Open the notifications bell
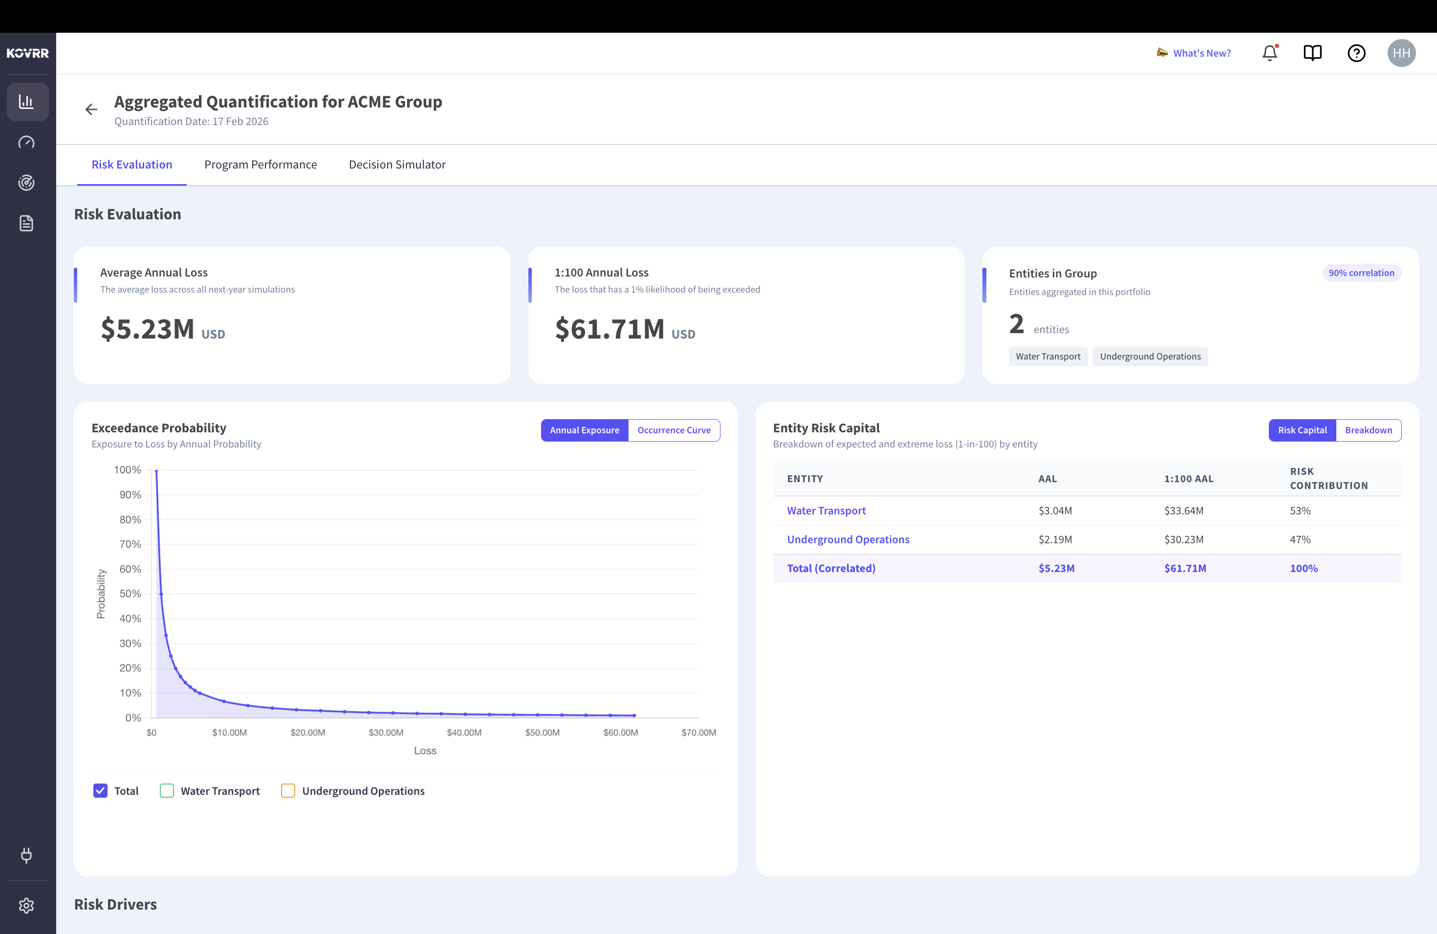This screenshot has height=934, width=1437. coord(1270,53)
